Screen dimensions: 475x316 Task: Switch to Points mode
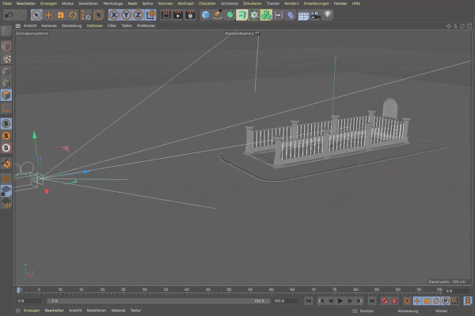[x=6, y=71]
